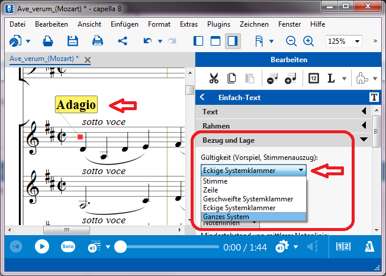The height and width of the screenshot is (276, 386).
Task: Open the Einfügen menu
Action: coord(124,24)
